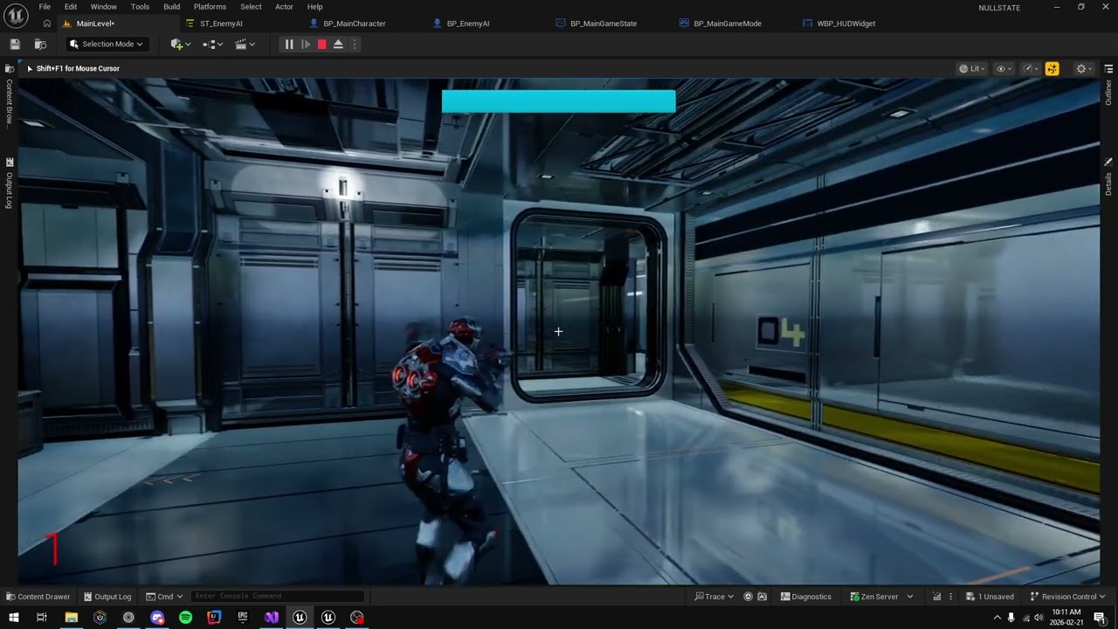Image resolution: width=1118 pixels, height=629 pixels.
Task: Eject from the player controller
Action: tap(338, 44)
